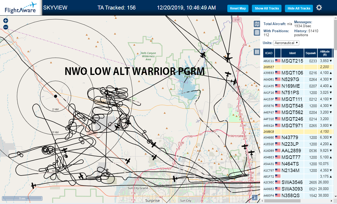Select the MSQT111 aircraft row
Viewport: 337px width, 204px height.
(x=298, y=99)
